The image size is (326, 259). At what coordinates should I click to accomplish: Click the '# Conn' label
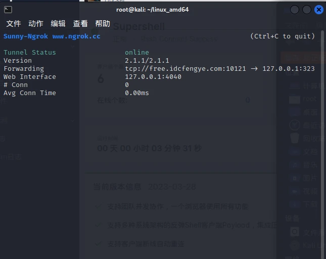point(16,85)
